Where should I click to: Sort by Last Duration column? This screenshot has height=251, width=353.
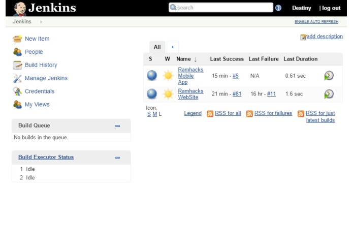point(301,59)
